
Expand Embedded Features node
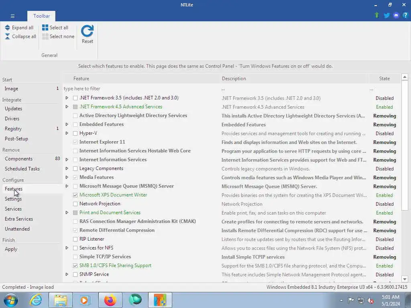point(67,124)
